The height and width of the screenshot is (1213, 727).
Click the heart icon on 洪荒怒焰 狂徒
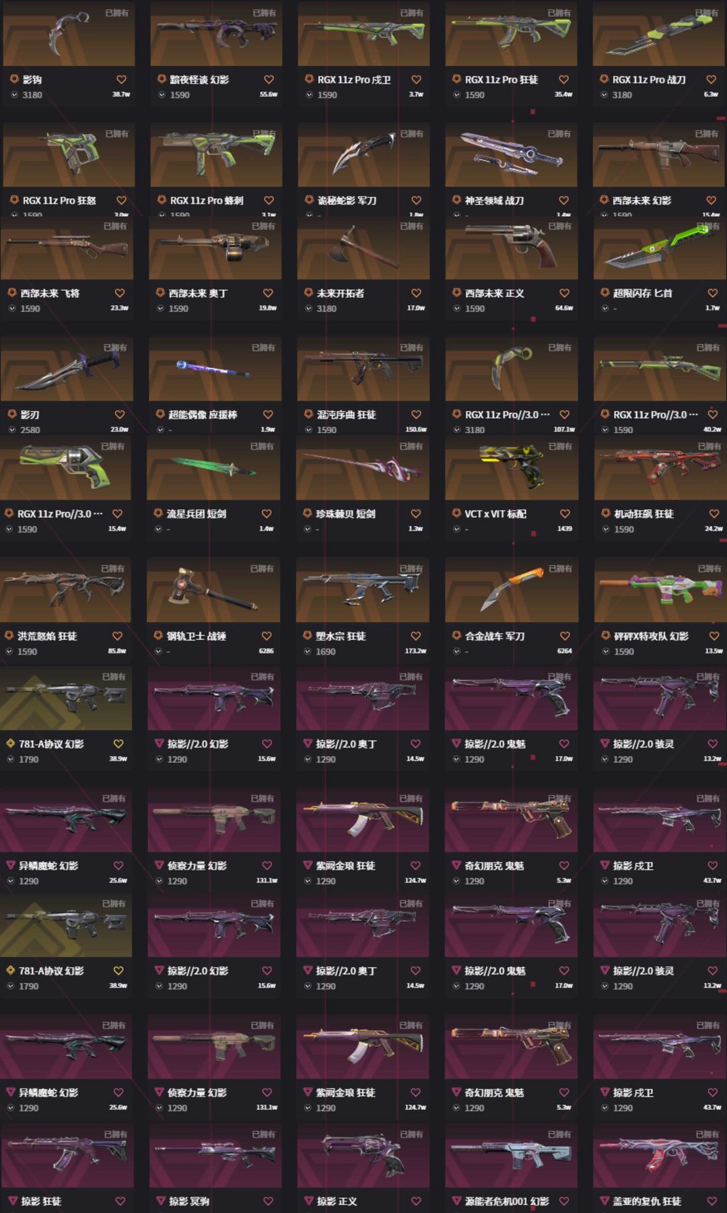click(x=117, y=636)
